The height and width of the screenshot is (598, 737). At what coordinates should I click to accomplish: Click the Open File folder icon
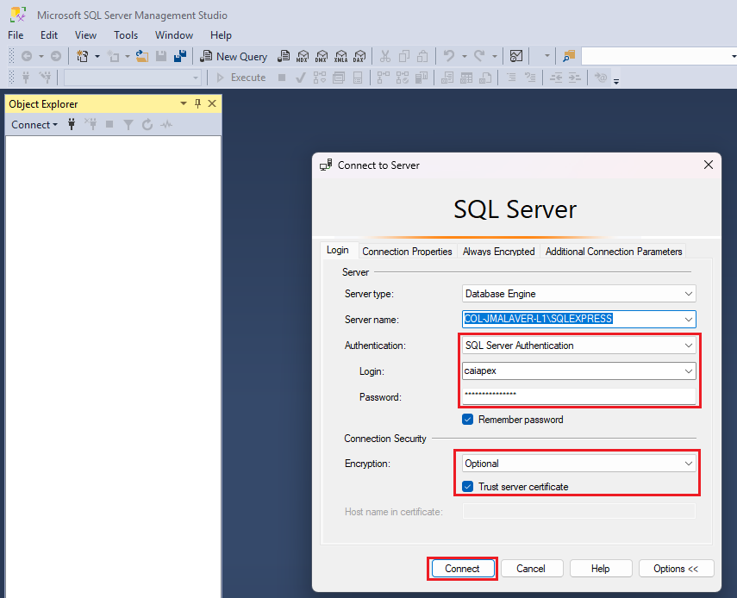142,56
